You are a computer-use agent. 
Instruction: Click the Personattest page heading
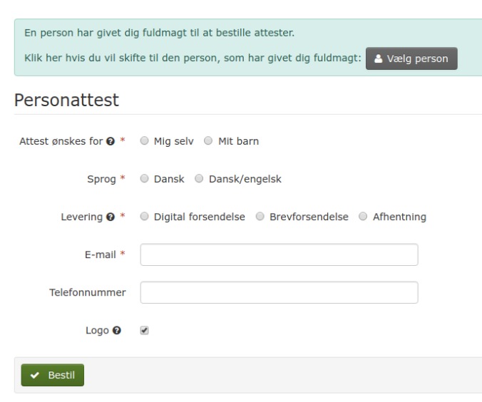coord(66,100)
